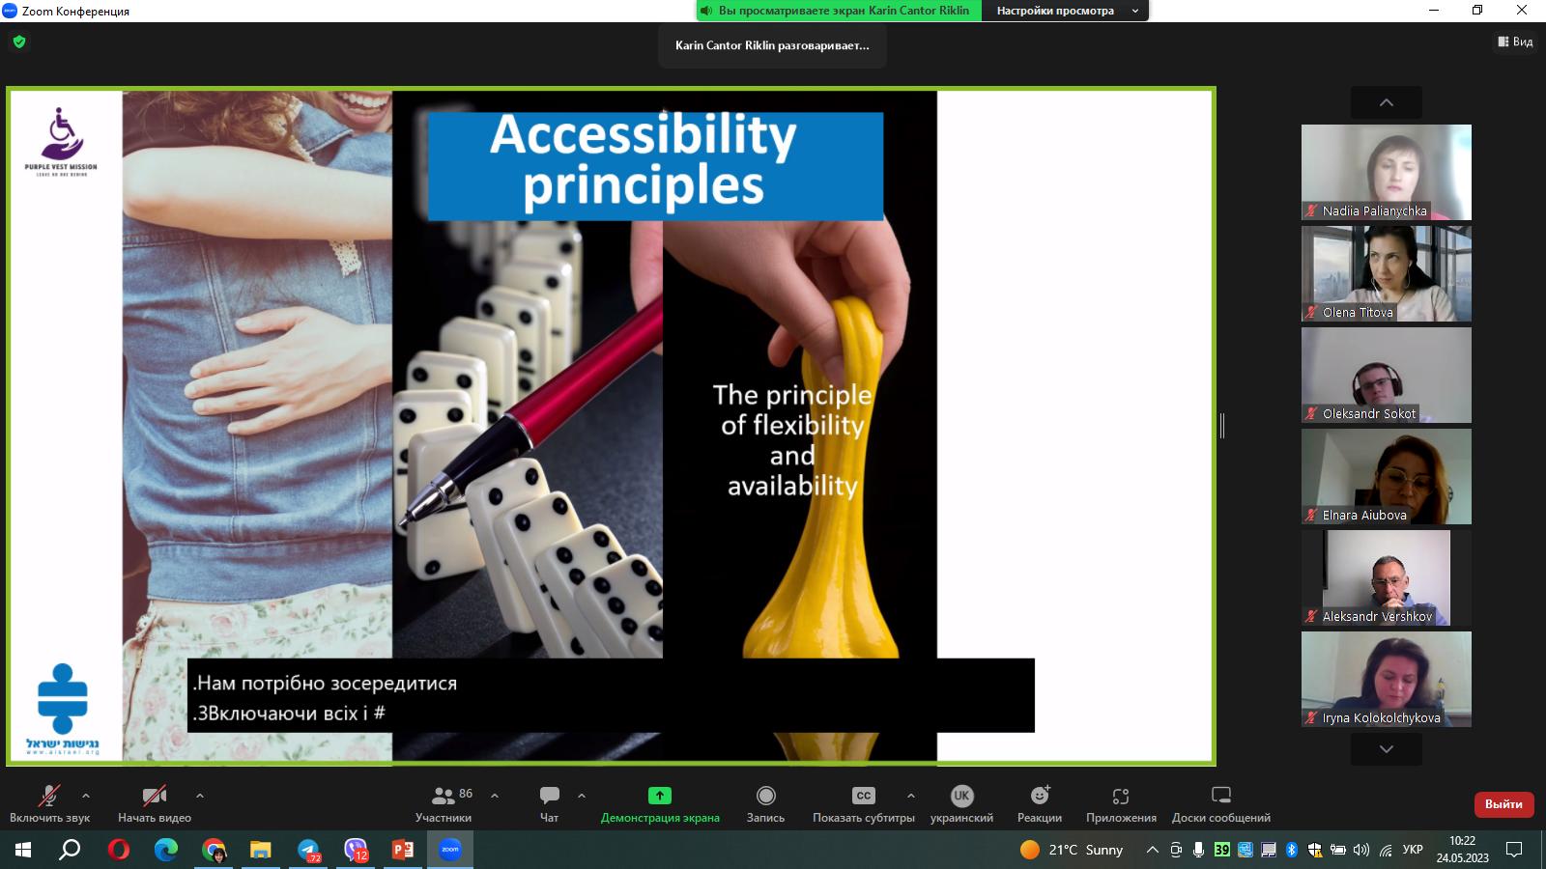Start recording with the Запись button
Screen dimensions: 1546x869
766,804
